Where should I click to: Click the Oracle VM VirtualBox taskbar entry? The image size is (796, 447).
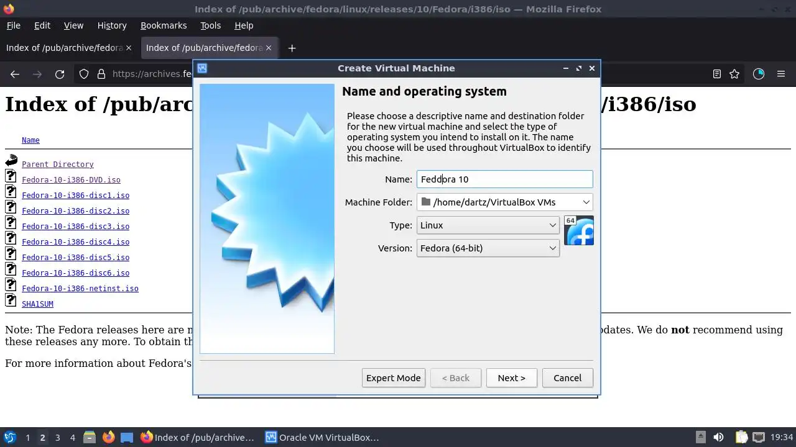click(x=322, y=438)
